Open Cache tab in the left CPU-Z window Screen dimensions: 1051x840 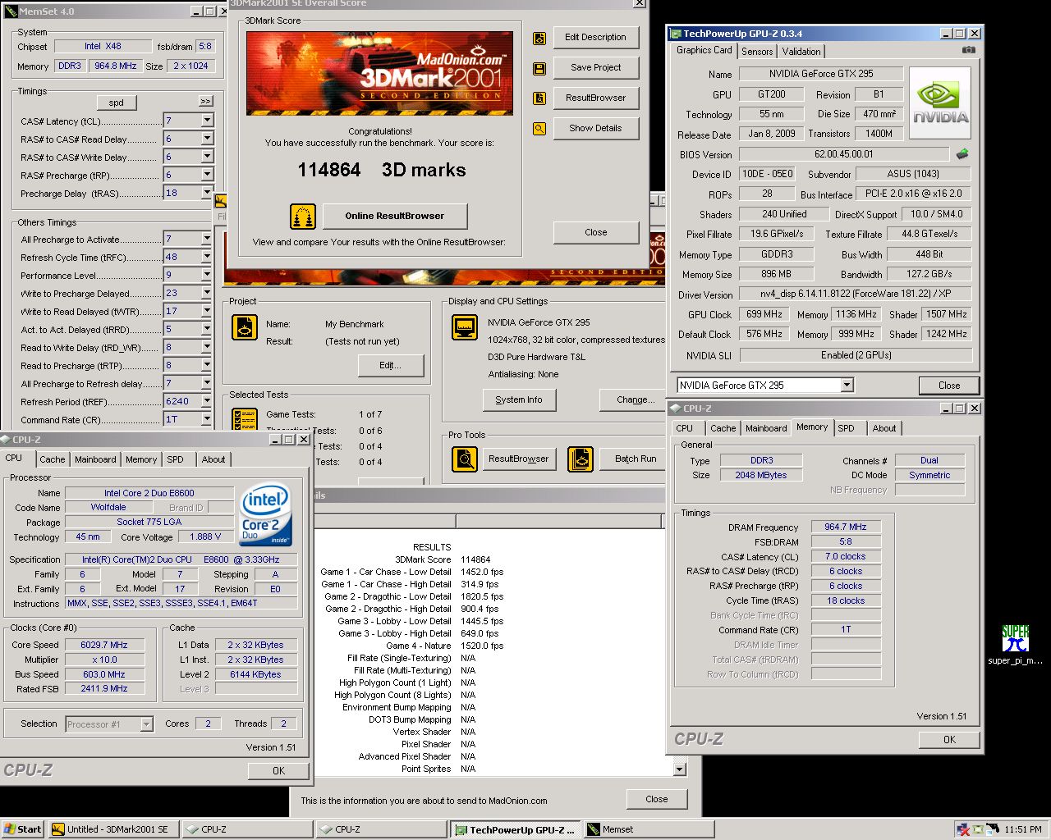click(52, 459)
